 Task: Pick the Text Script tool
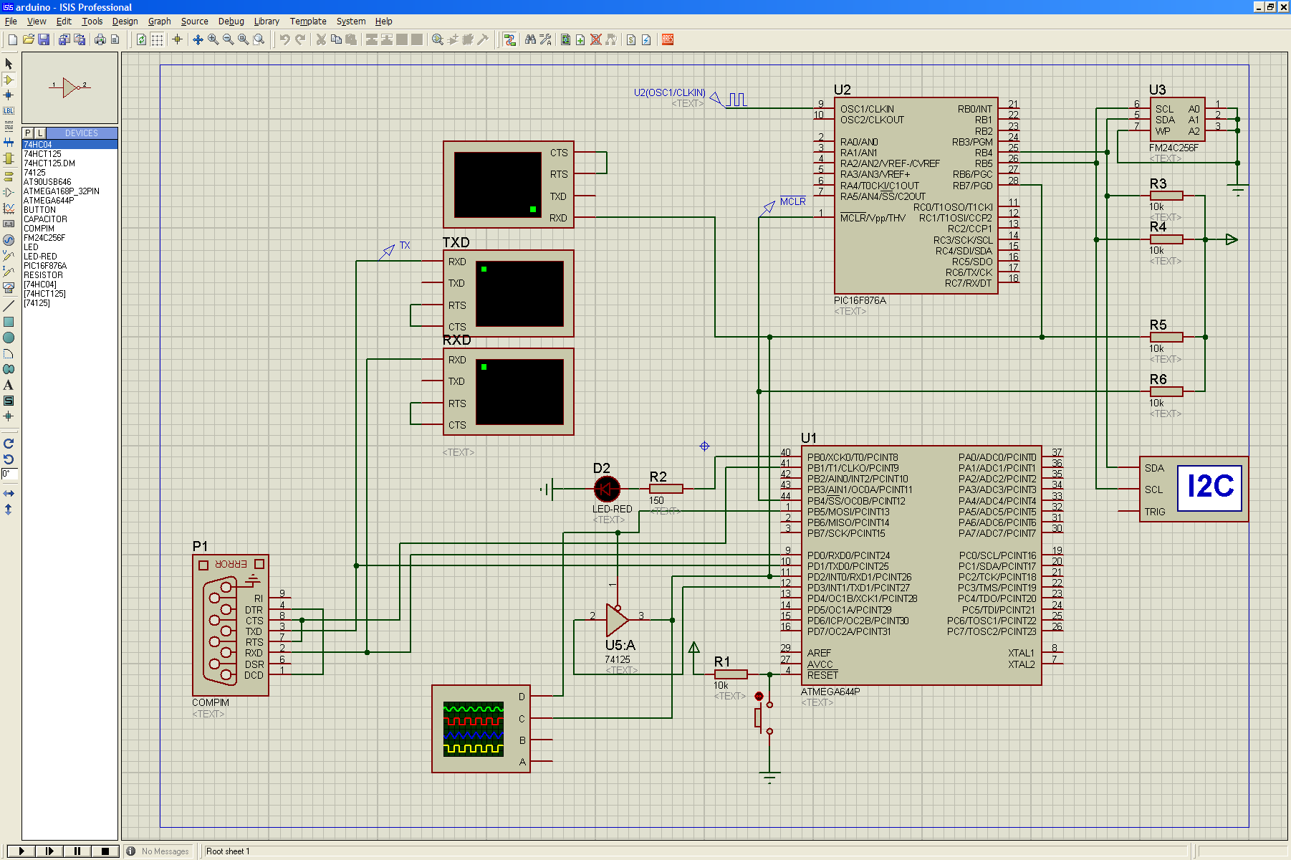[9, 127]
